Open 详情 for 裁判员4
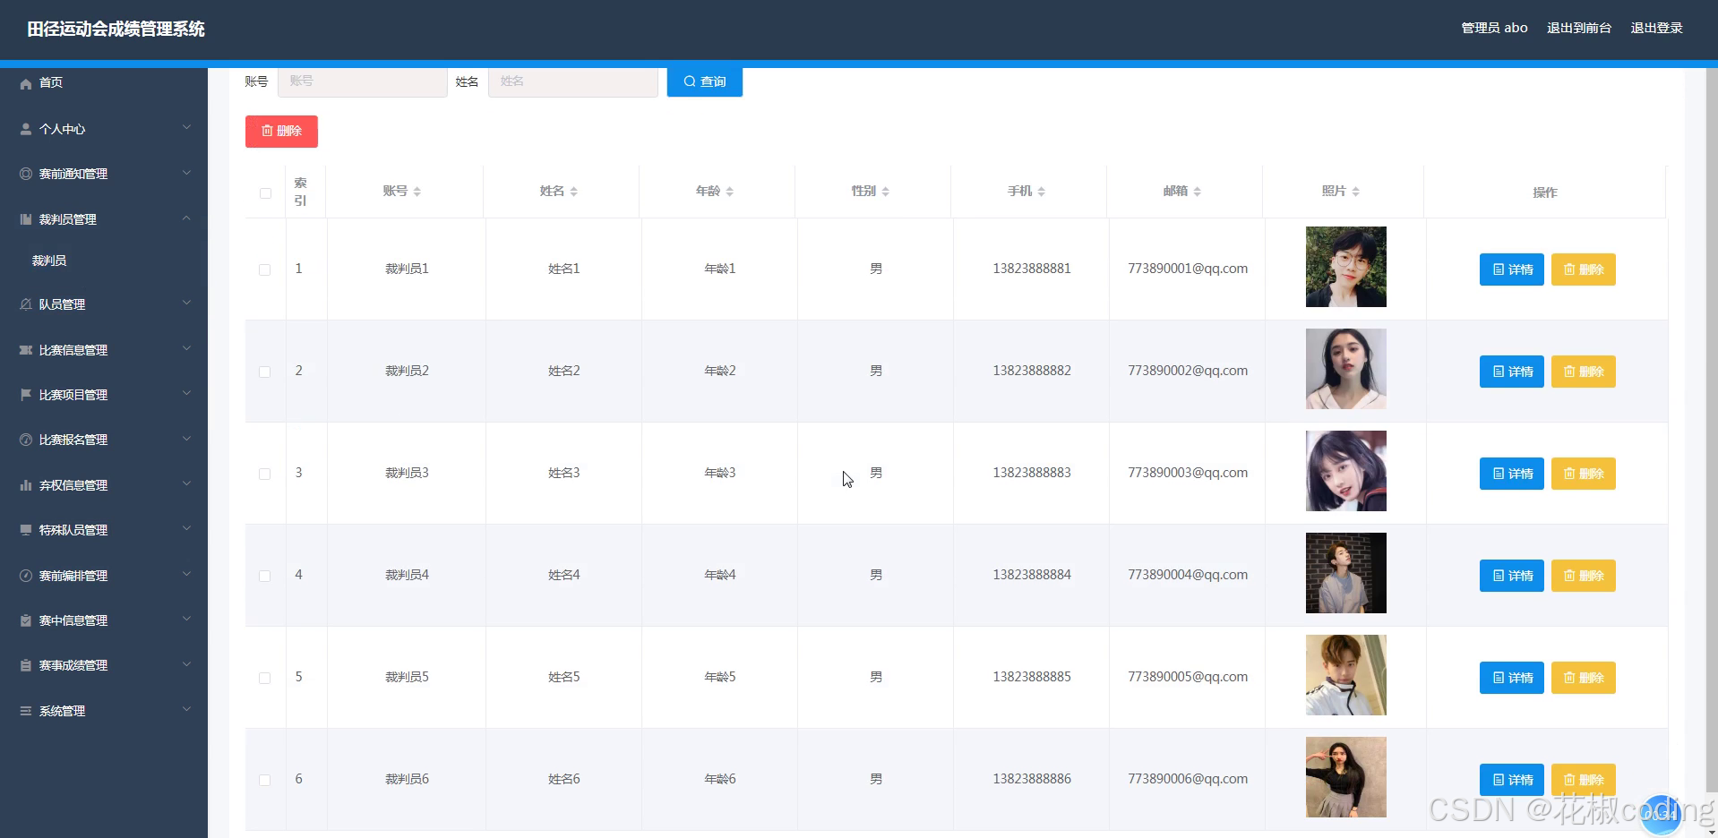Screen dimensions: 1718x838 click(1512, 576)
